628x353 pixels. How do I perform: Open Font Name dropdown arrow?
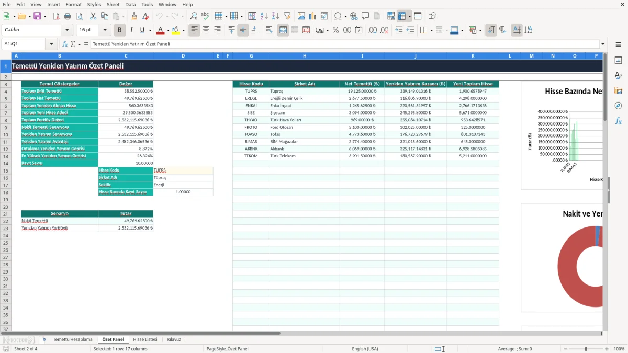[x=67, y=30]
